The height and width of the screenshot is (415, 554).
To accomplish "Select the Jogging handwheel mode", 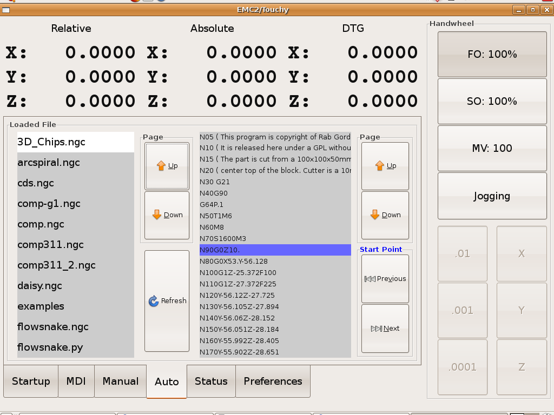I will point(492,196).
